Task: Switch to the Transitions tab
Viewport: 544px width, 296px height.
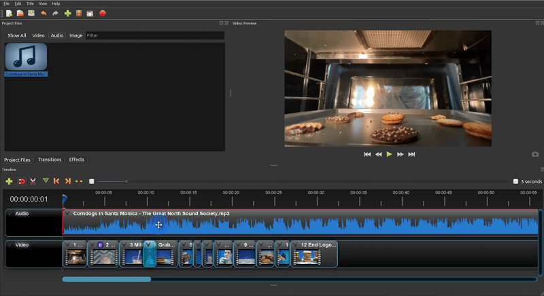Action: [x=50, y=160]
